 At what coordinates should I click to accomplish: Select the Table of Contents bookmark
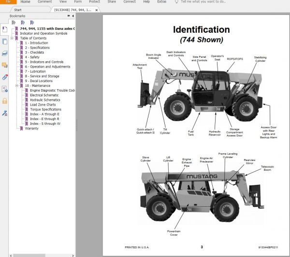(x=33, y=38)
